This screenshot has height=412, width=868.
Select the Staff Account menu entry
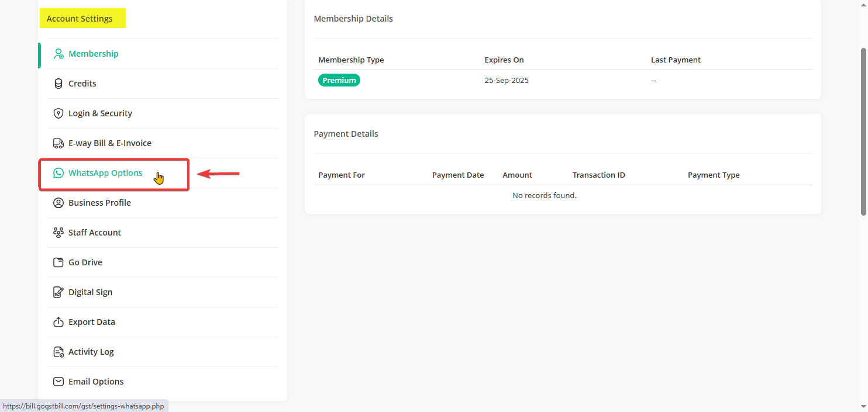(95, 233)
